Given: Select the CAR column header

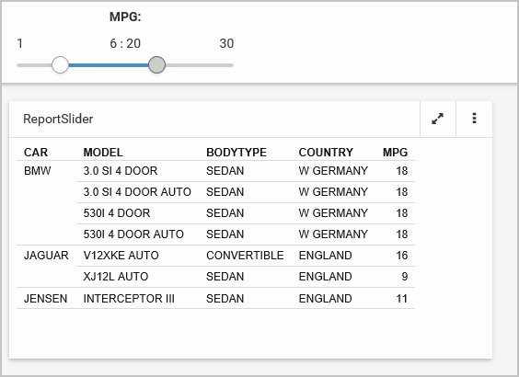Looking at the screenshot, I should click(36, 153).
